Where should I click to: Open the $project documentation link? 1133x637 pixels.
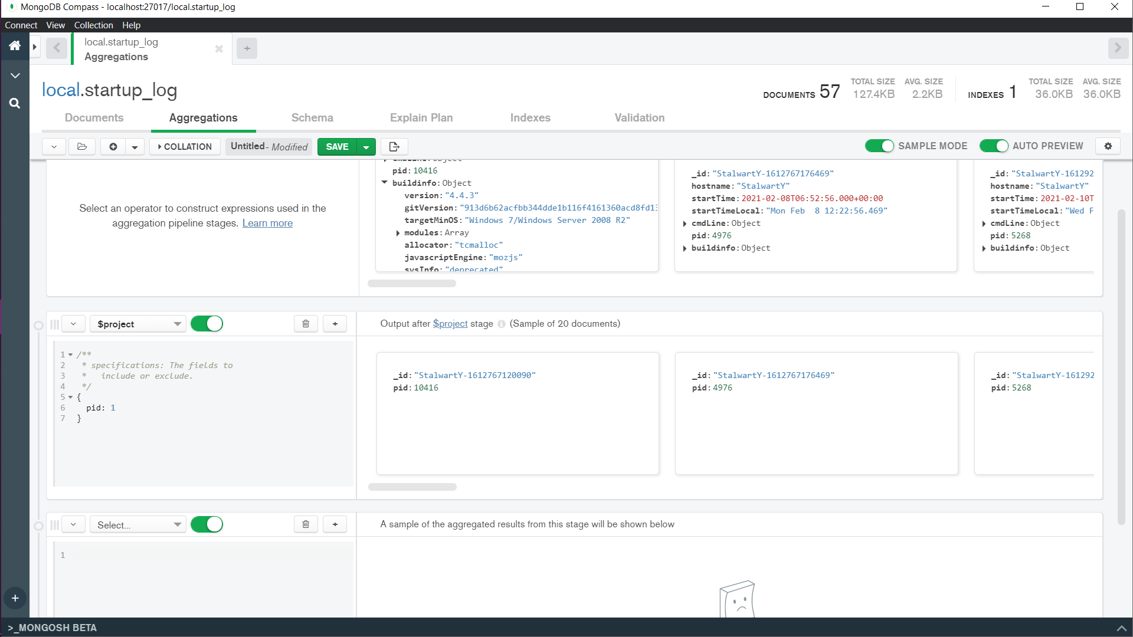450,324
